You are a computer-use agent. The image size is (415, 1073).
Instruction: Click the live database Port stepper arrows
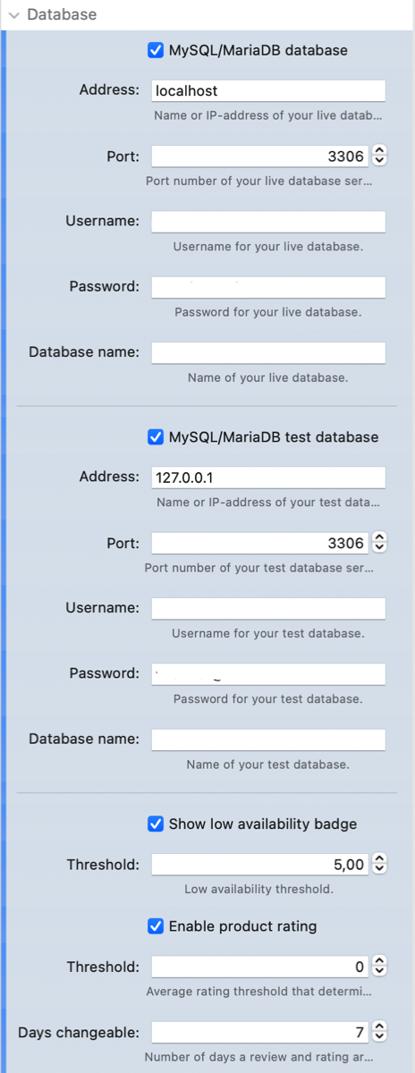coord(379,156)
